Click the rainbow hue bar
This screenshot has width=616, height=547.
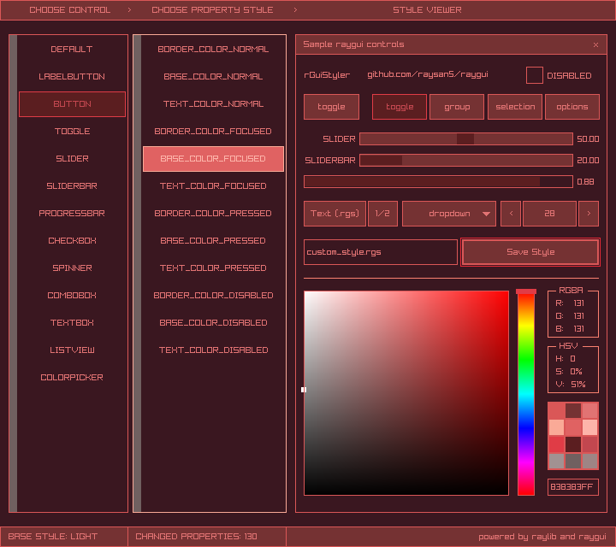coord(525,393)
